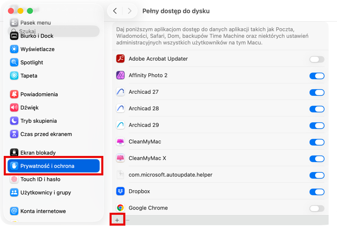Click the Google Chrome app icon

[120, 208]
